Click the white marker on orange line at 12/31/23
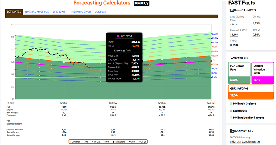The width and height of the screenshot is (276, 145). click(x=162, y=59)
